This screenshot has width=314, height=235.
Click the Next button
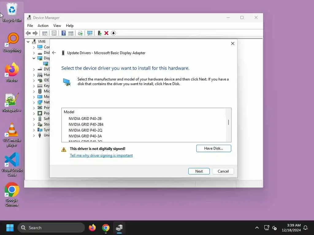[199, 171]
